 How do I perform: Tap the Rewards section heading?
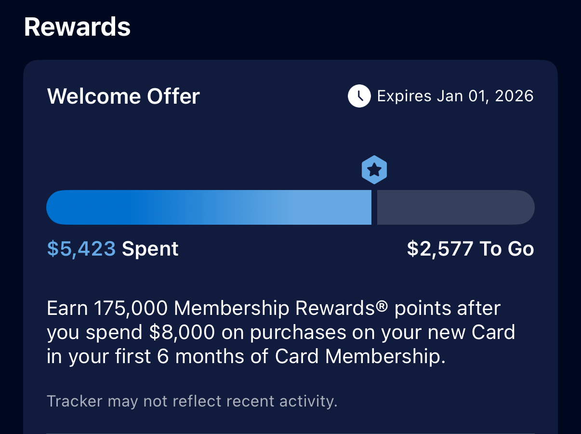pos(77,27)
